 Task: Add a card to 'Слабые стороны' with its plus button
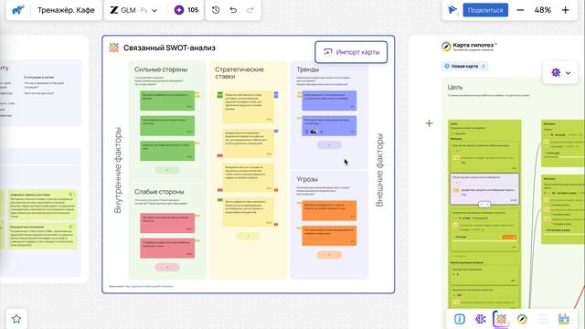click(167, 267)
